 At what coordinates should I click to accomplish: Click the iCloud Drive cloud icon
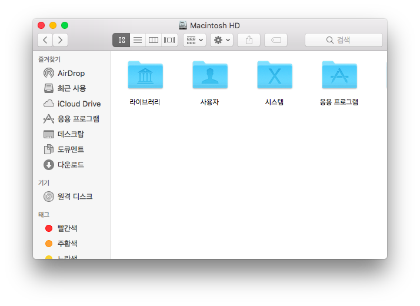click(48, 104)
